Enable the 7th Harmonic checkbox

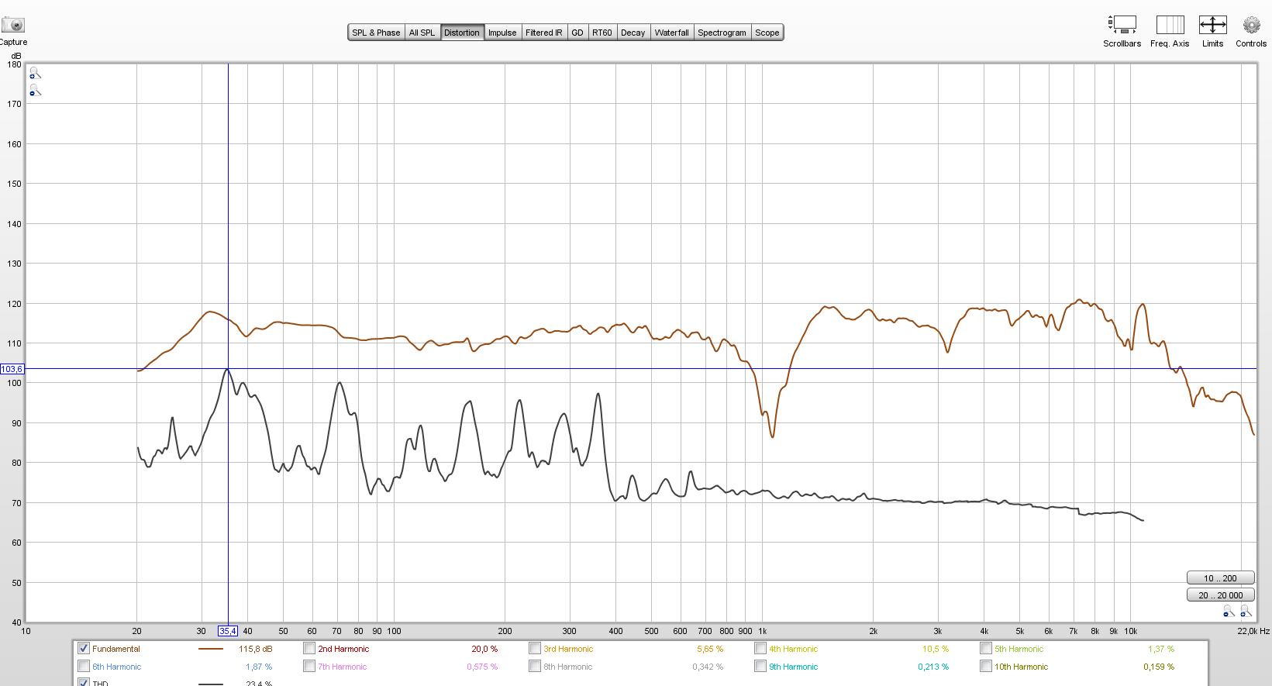click(x=309, y=667)
